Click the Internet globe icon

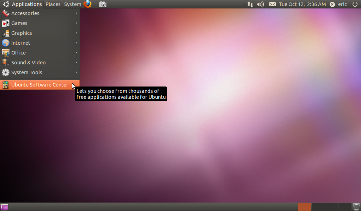pos(6,43)
